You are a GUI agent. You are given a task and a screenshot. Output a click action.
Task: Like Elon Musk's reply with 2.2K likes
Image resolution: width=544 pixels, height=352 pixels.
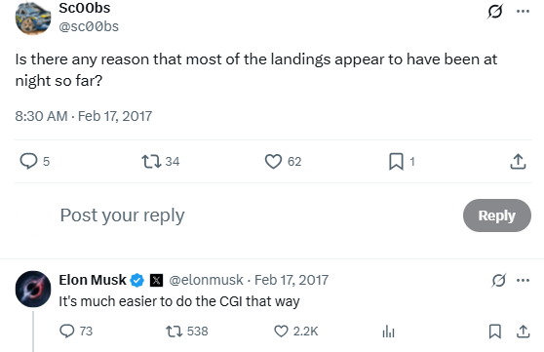tap(281, 331)
